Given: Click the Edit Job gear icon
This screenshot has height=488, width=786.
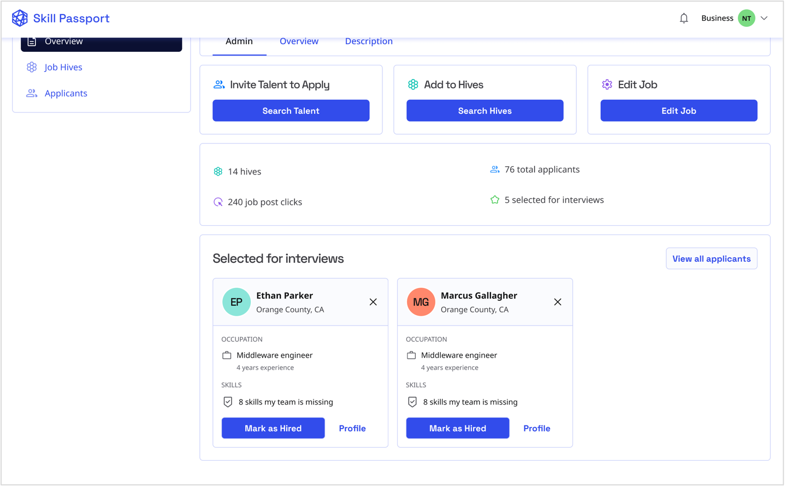Looking at the screenshot, I should click(607, 85).
